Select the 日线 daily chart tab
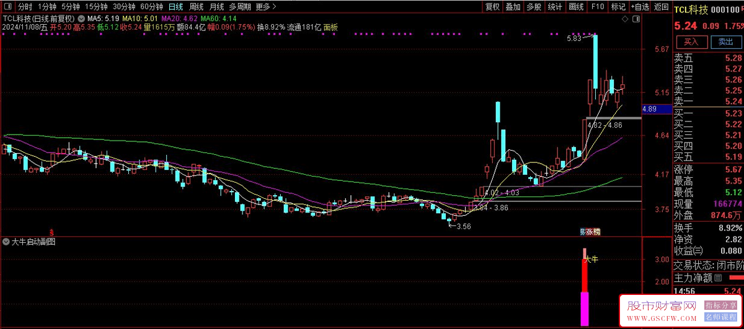Screen dimensions: 744x329 [x=176, y=7]
